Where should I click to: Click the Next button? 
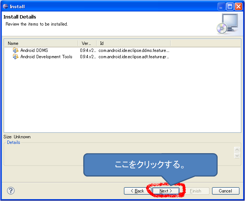[x=166, y=191]
